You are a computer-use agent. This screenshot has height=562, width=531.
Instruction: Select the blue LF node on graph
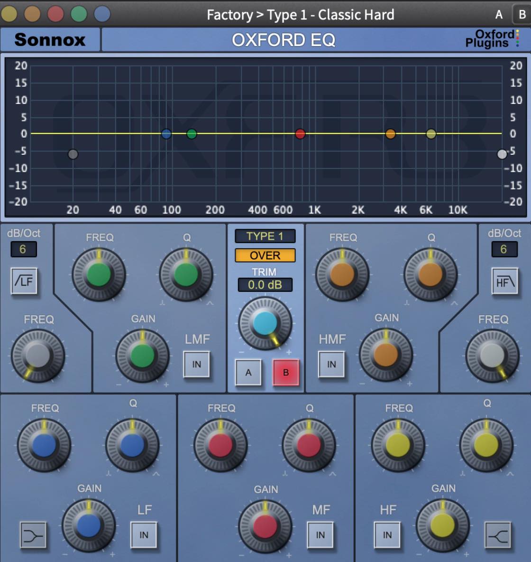(x=166, y=134)
